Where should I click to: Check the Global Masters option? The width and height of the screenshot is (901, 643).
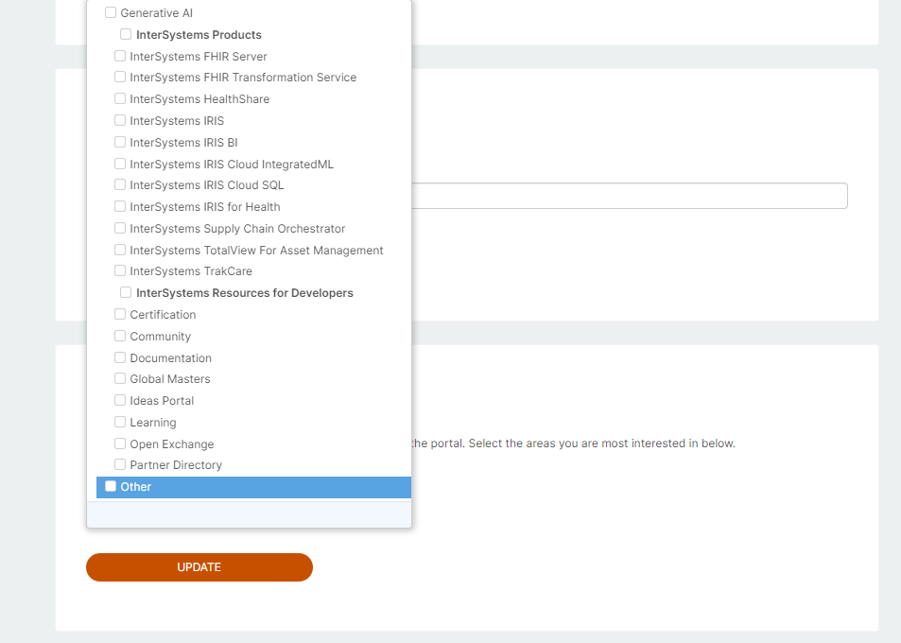pyautogui.click(x=120, y=379)
